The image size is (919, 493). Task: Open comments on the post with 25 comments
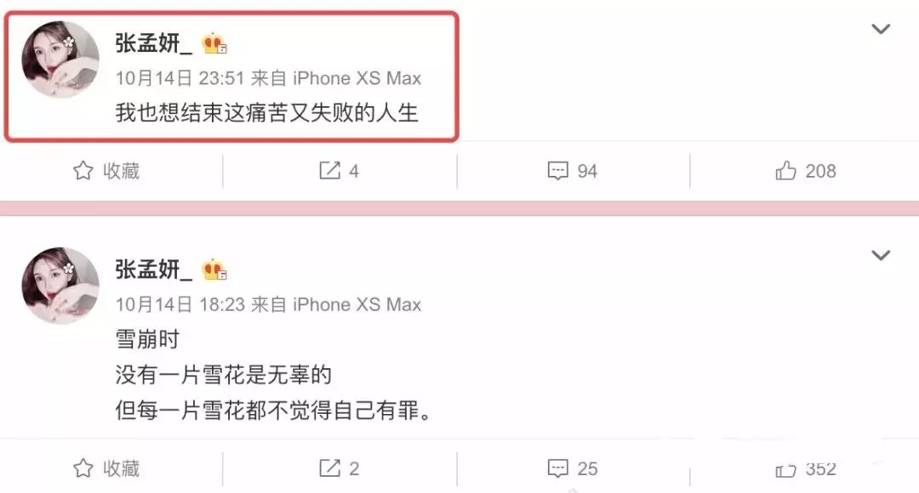[x=572, y=468]
